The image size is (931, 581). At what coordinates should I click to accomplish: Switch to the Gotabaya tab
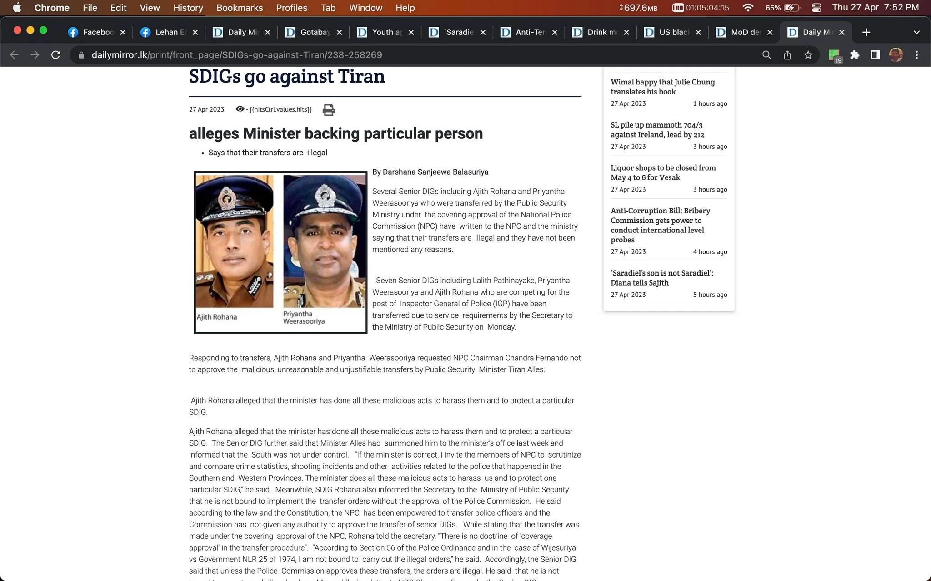(x=314, y=32)
